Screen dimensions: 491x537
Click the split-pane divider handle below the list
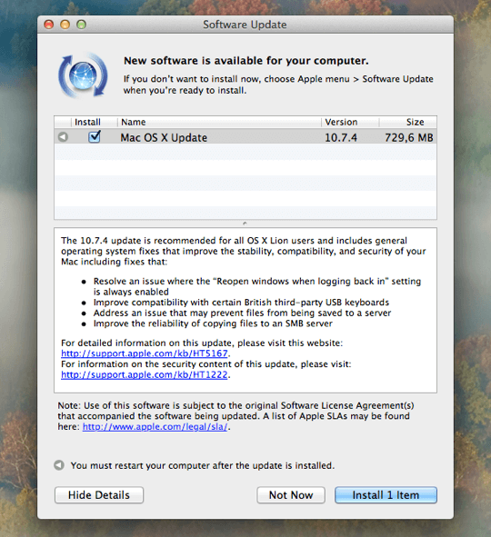(245, 224)
